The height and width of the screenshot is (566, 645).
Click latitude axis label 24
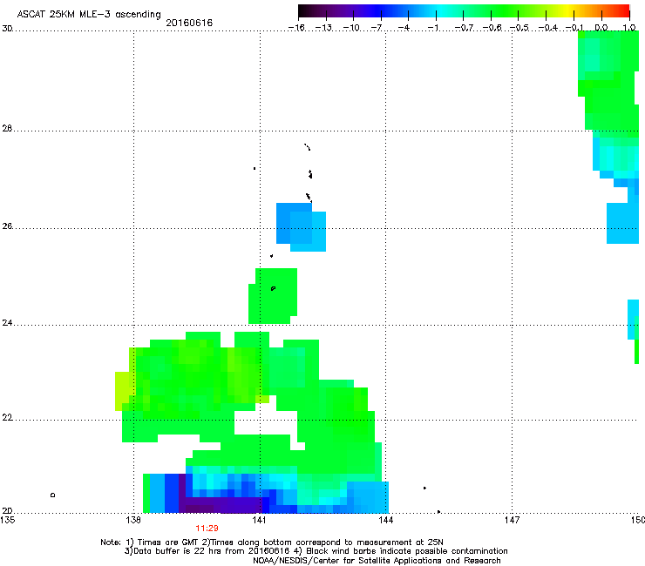tap(7, 323)
